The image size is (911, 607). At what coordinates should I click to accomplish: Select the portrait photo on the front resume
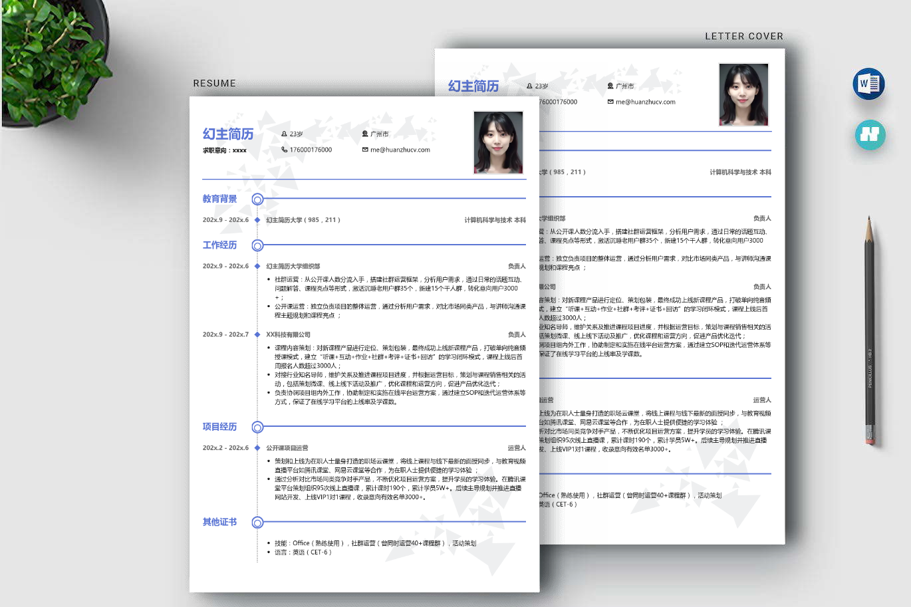(x=499, y=142)
